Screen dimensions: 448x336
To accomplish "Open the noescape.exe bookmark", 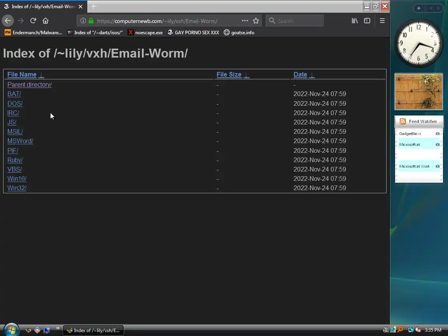I will pos(145,33).
